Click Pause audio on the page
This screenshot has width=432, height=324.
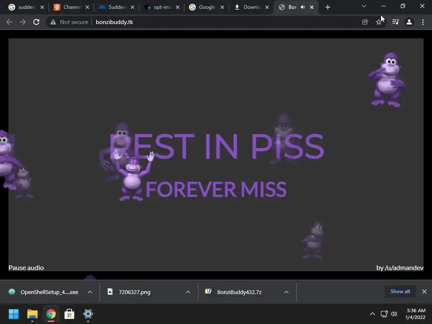point(26,268)
